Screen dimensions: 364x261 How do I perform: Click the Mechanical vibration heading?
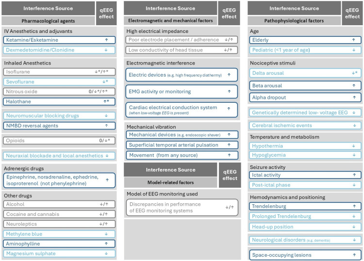click(151, 127)
